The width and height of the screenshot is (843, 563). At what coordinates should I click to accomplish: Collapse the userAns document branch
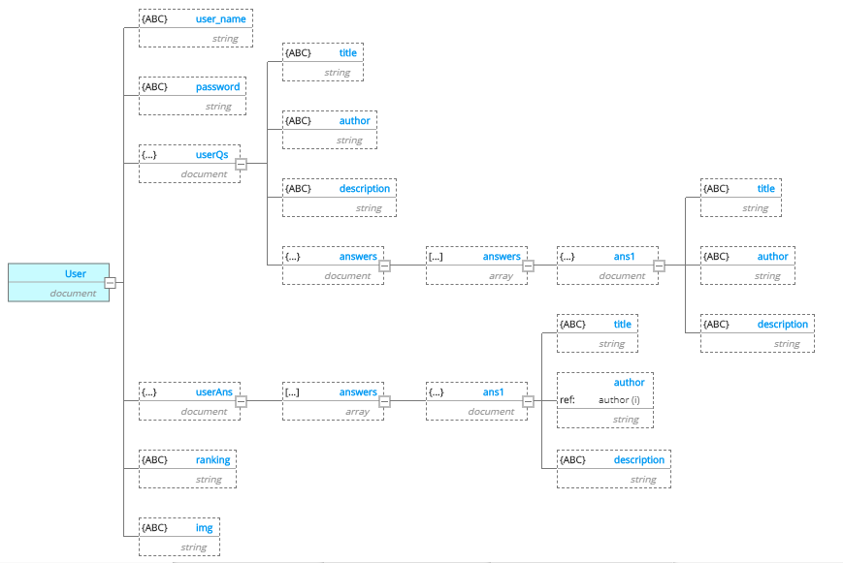pos(242,401)
